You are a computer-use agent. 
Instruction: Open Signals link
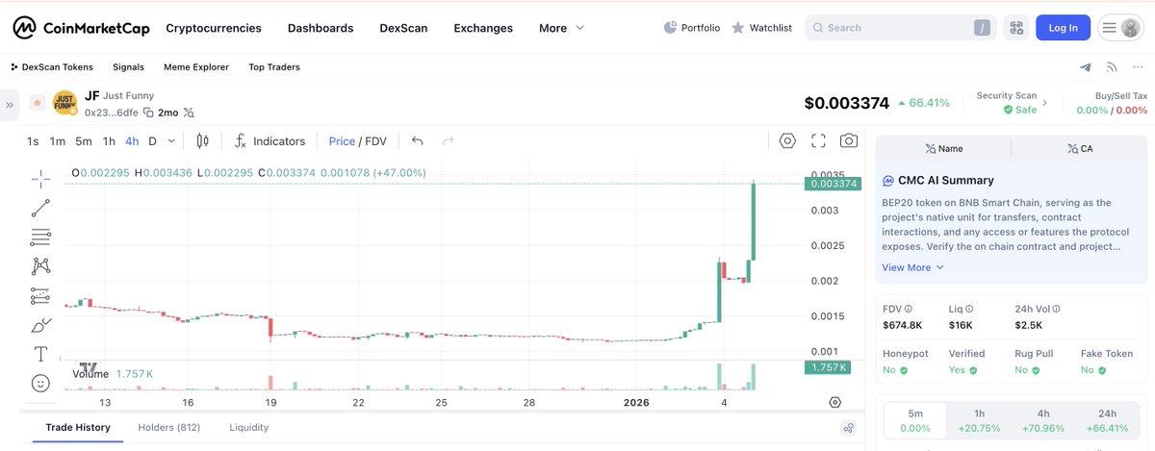click(x=128, y=67)
